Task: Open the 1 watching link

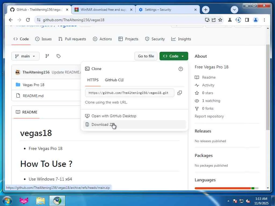Action: tap(211, 101)
